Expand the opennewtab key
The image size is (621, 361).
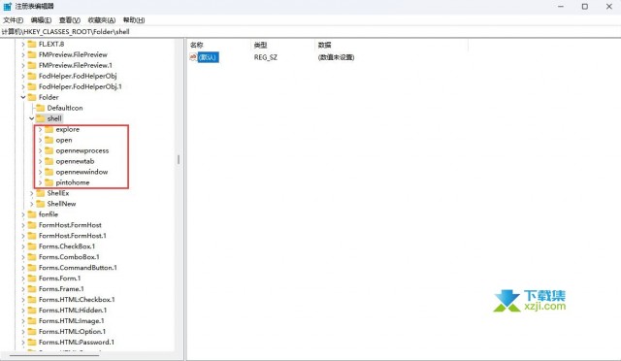coord(40,161)
